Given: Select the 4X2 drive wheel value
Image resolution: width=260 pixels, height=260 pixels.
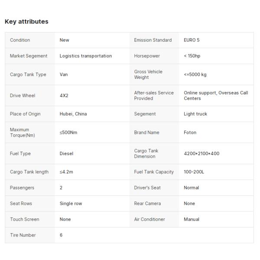Looking at the screenshot, I should [x=64, y=95].
